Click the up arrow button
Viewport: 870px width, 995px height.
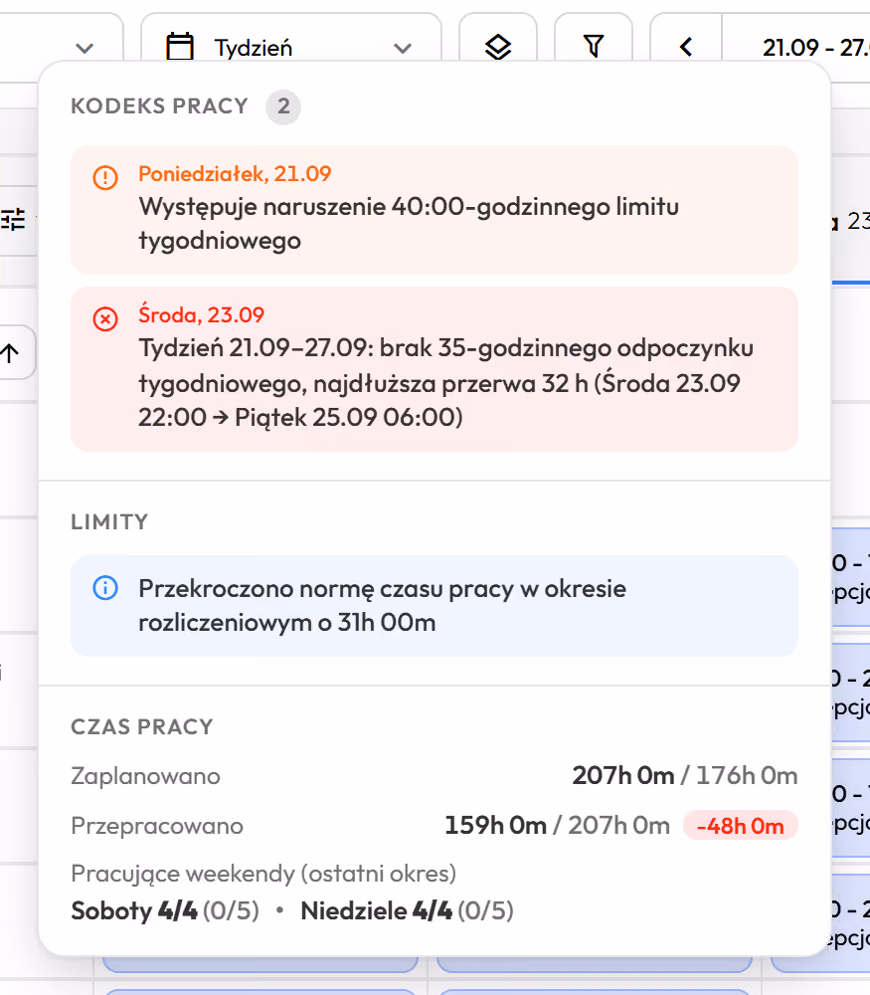click(x=11, y=353)
